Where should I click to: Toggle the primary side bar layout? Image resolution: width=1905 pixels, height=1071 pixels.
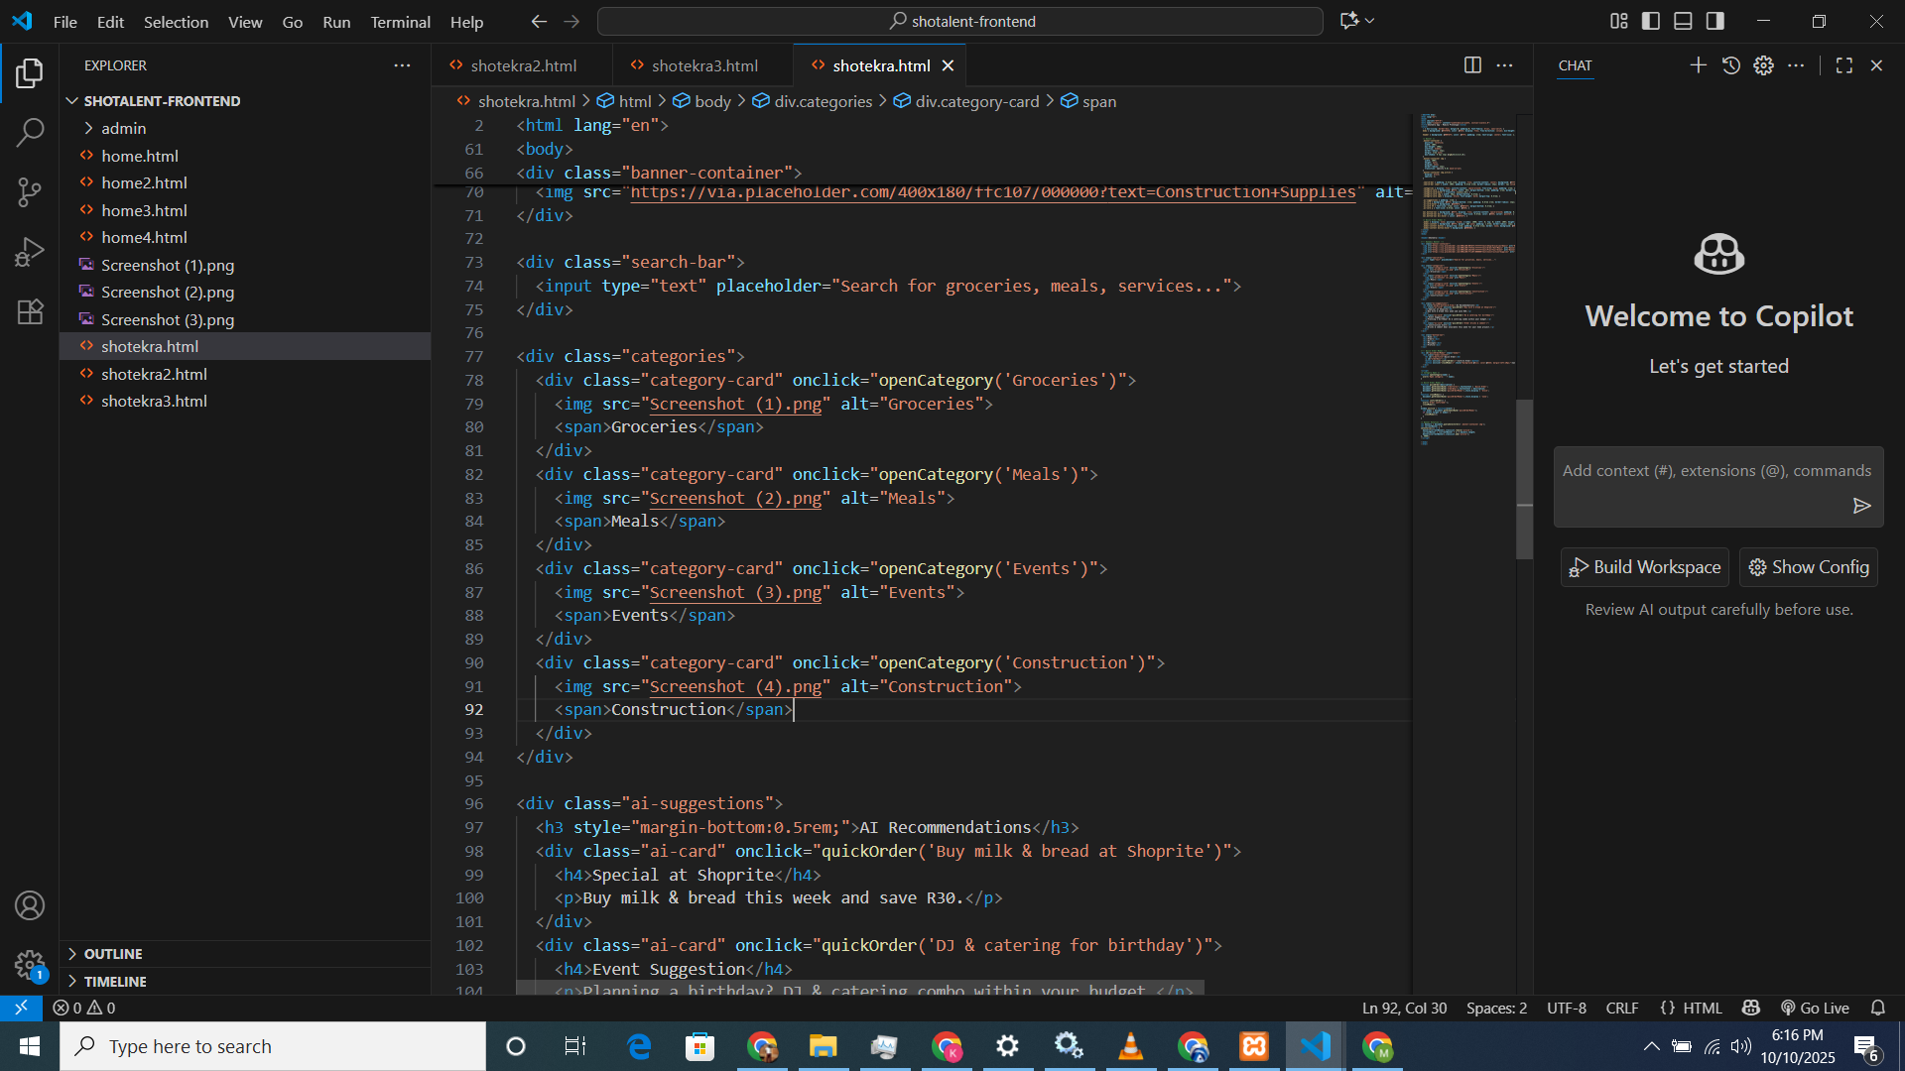[x=1651, y=21]
